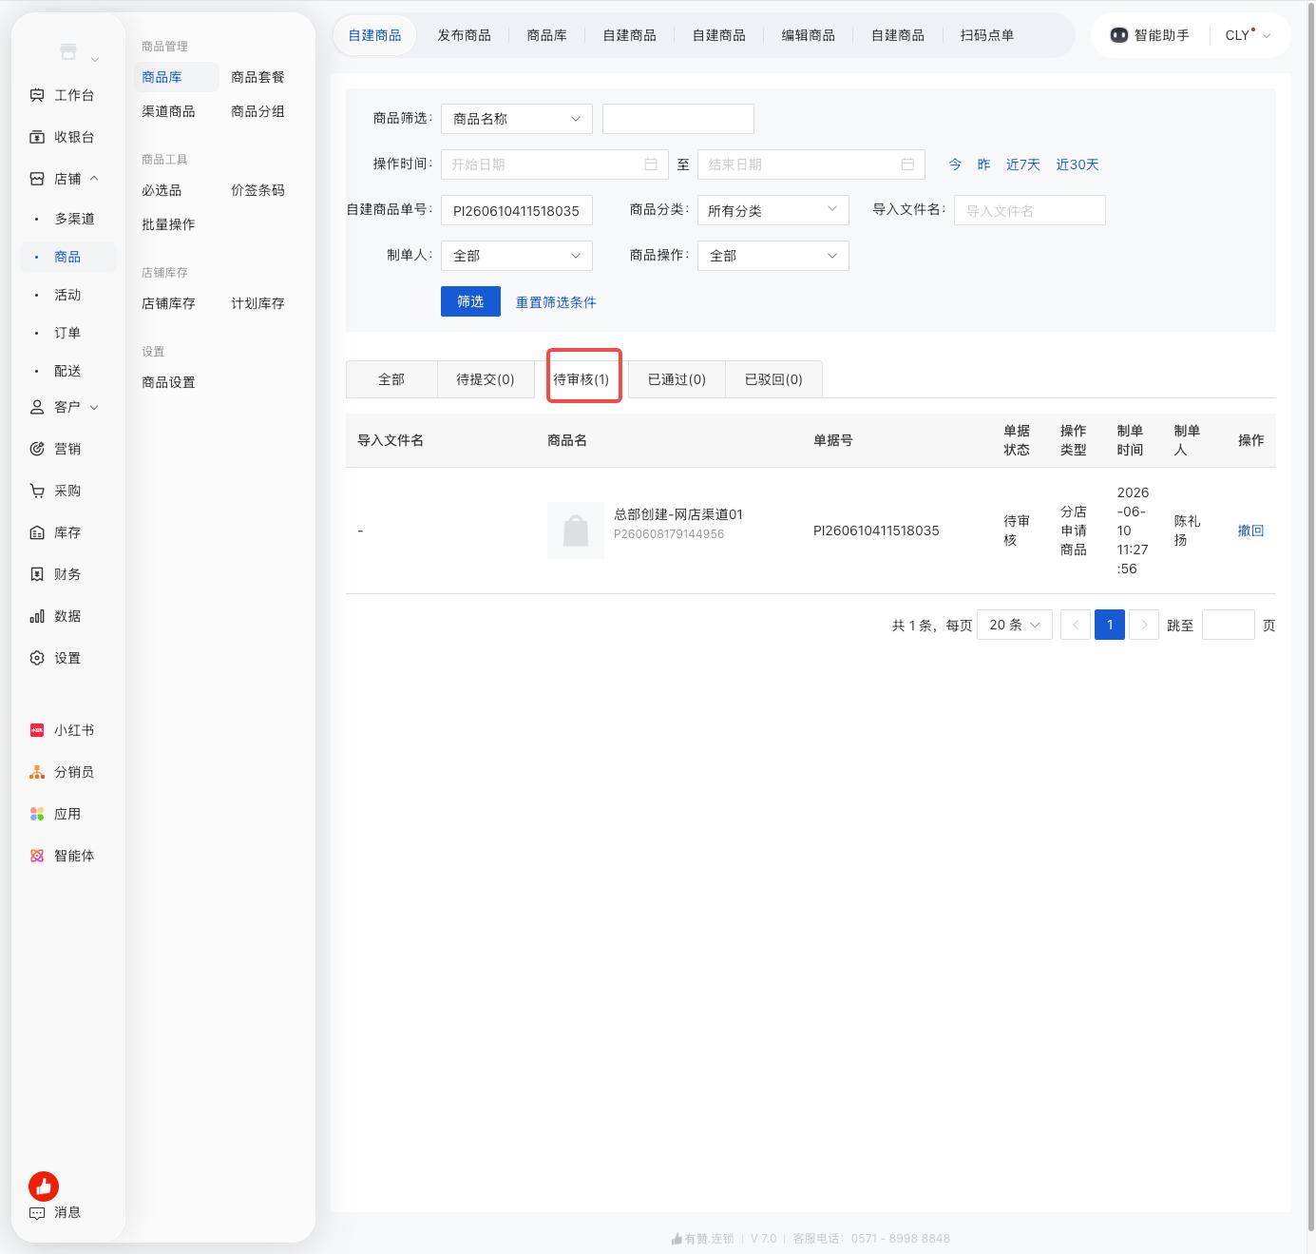
Task: Click the 财务 finance icon
Action: (37, 574)
